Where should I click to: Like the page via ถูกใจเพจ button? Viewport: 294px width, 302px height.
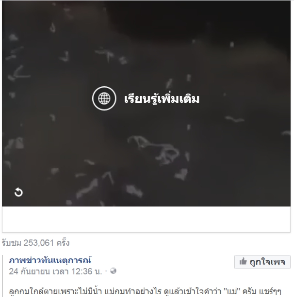262,262
